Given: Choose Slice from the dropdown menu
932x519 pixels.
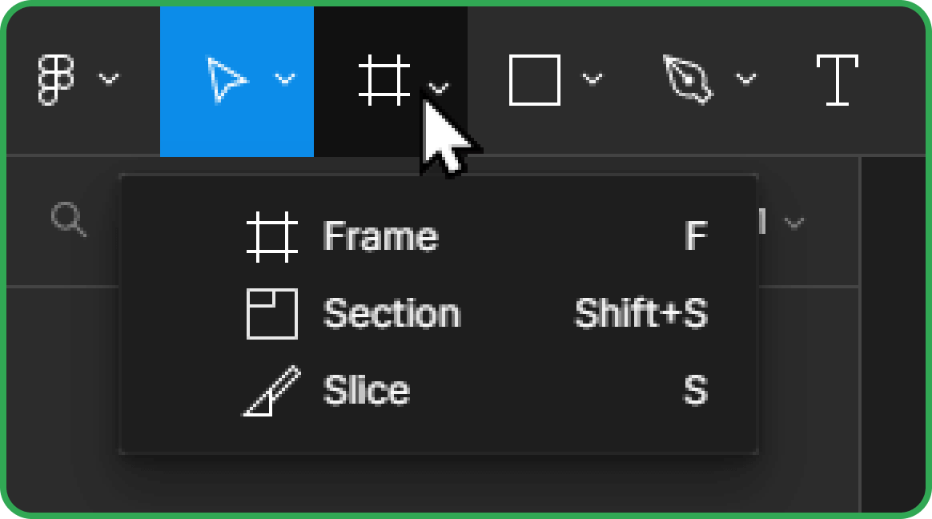Looking at the screenshot, I should point(439,391).
